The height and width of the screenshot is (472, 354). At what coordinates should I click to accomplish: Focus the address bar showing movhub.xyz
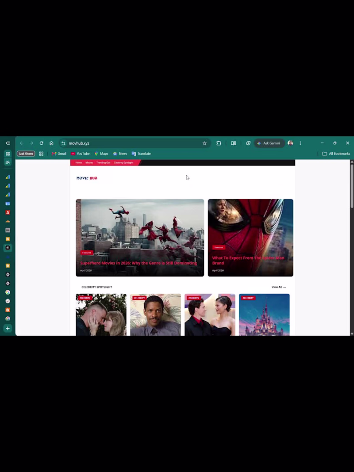tap(134, 143)
